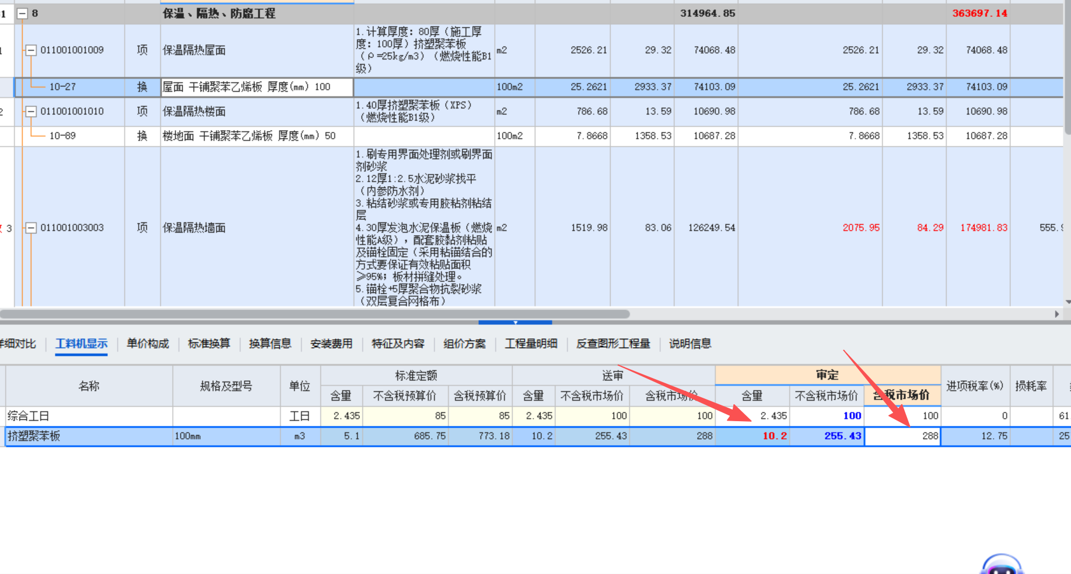Click the 含税市场价 cell showing 288
The height and width of the screenshot is (574, 1071).
click(x=902, y=436)
